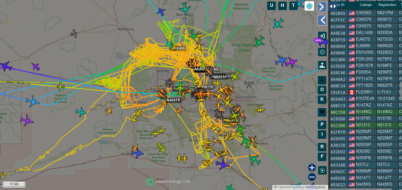Select the black aircraft near Wickenburg
Viewport: 402px width, 190px height.
[74, 33]
